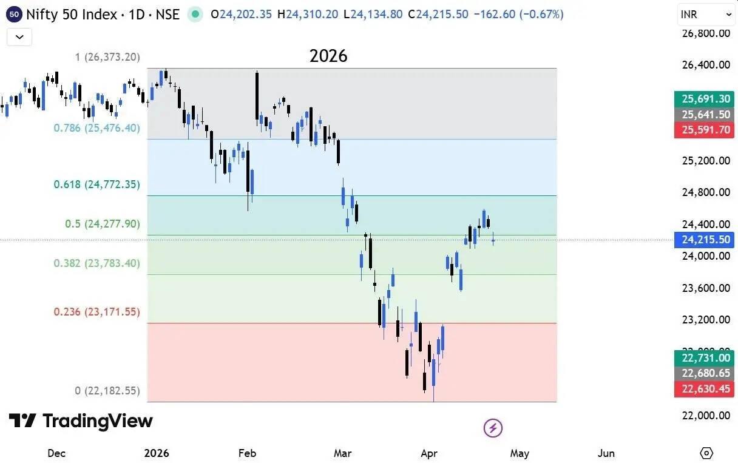Click the Dec label on time axis
738x463 pixels.
coord(56,453)
